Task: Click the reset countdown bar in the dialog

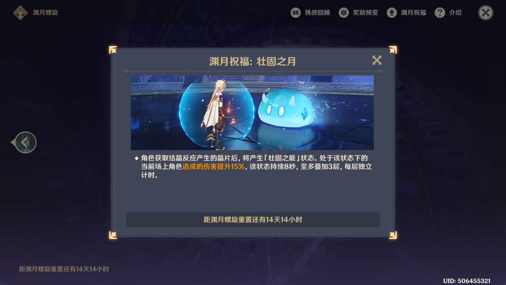Action: coord(253,220)
